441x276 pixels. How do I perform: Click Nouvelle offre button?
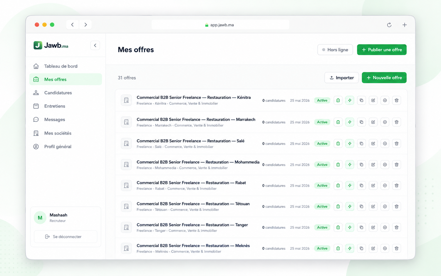pyautogui.click(x=384, y=78)
